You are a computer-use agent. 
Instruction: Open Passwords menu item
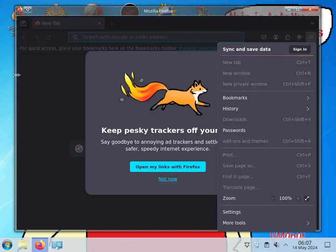[266, 130]
